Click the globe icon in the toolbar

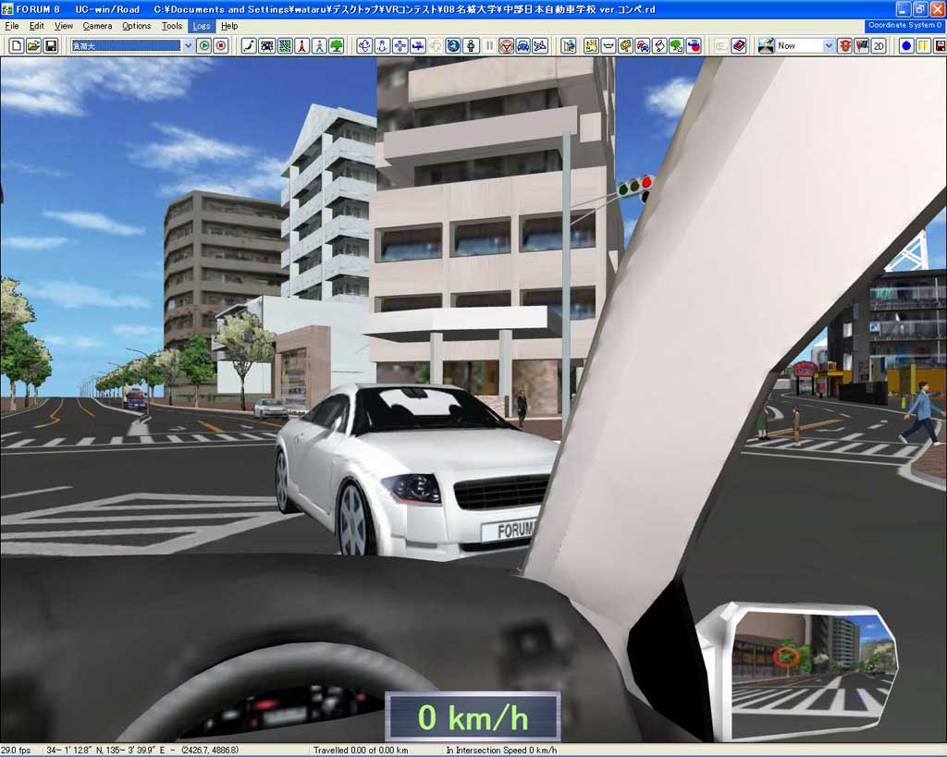(x=453, y=46)
